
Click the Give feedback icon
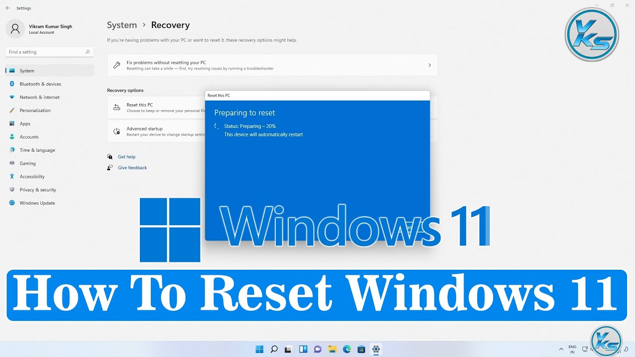tap(110, 168)
